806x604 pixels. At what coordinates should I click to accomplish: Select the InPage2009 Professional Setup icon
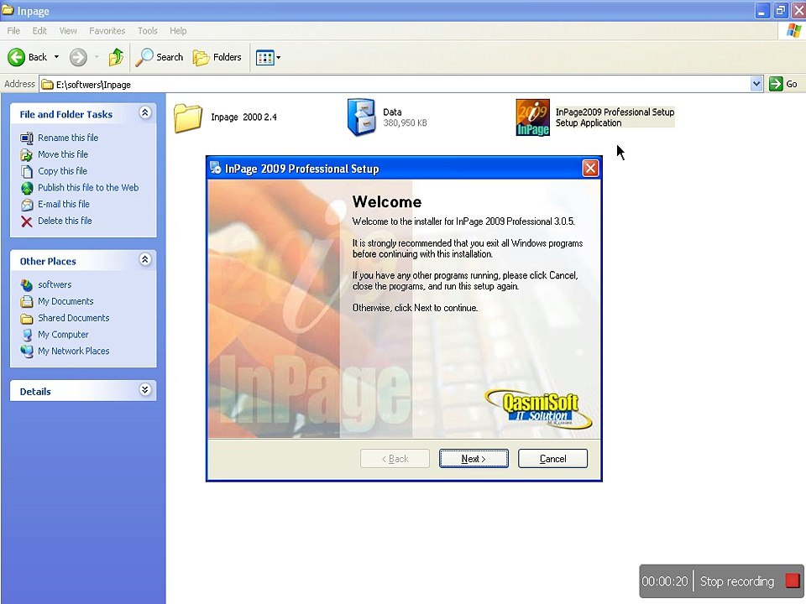coord(532,117)
